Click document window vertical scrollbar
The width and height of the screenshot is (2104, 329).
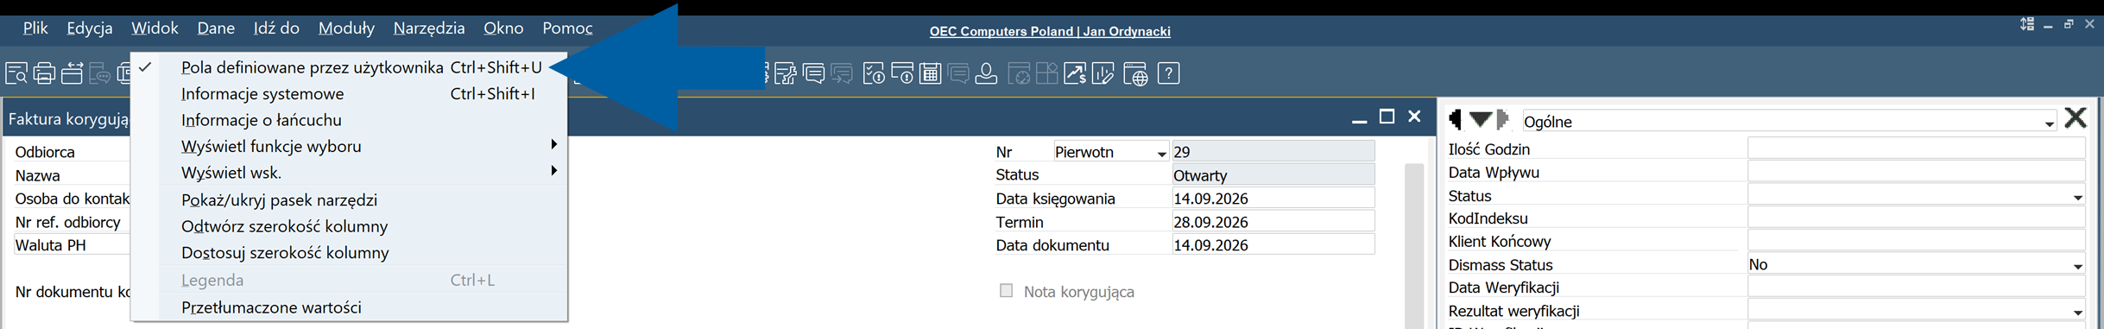1414,245
